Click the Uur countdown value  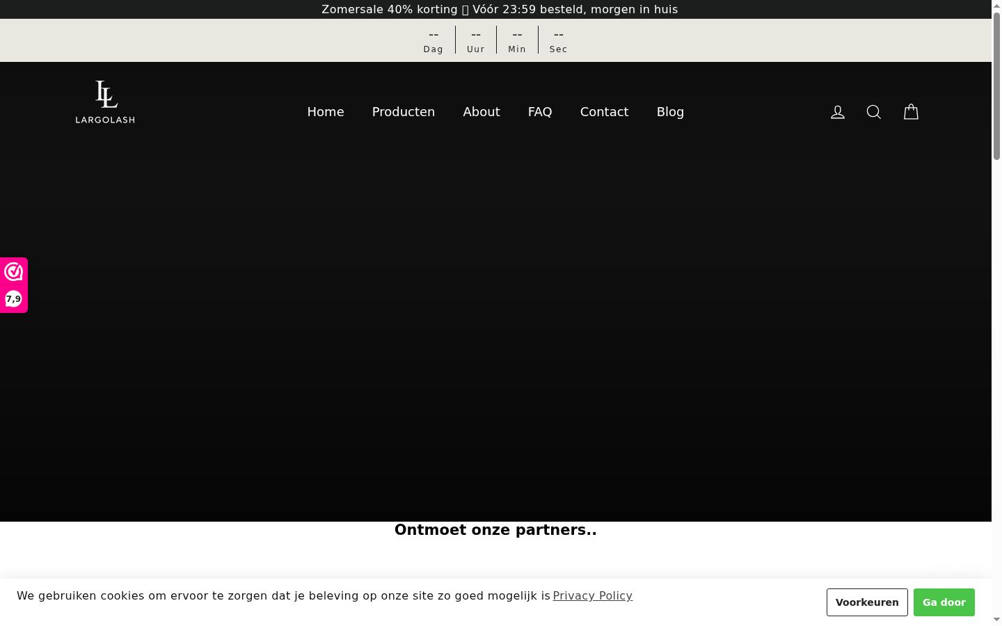[476, 35]
